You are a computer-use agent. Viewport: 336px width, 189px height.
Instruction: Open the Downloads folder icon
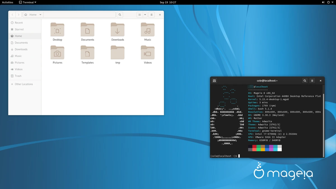point(118,30)
